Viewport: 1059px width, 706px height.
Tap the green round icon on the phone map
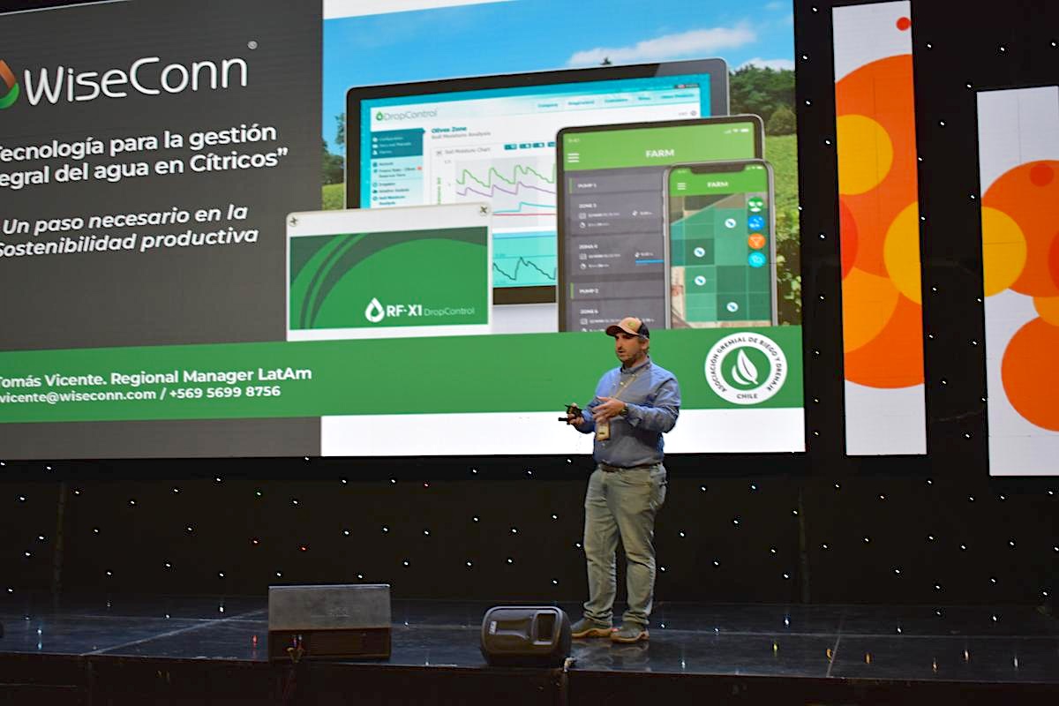tap(755, 205)
